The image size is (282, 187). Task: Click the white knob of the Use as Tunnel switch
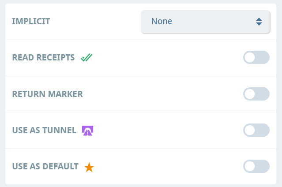click(x=250, y=130)
